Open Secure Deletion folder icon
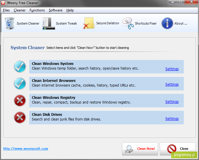Viewport: 199px width, 160px height. point(89,23)
